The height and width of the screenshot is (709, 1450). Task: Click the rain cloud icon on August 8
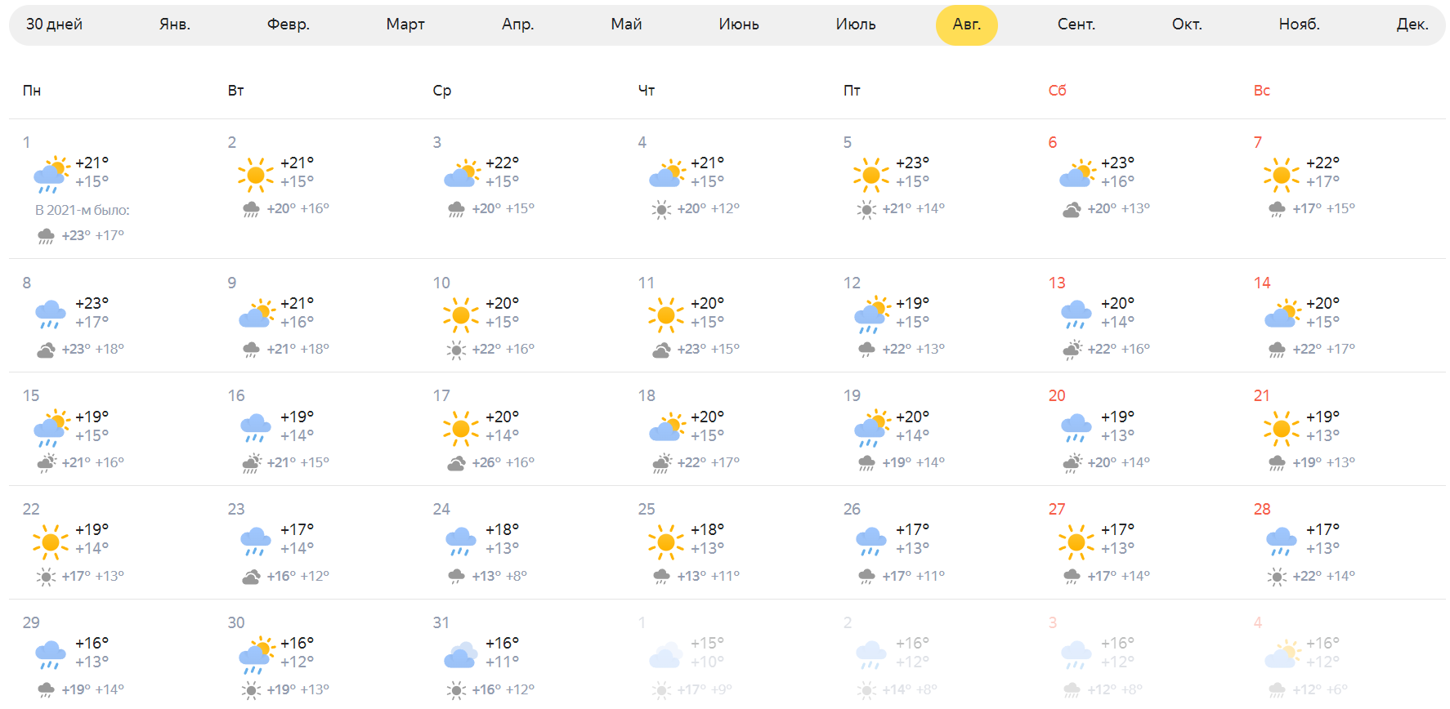(51, 314)
